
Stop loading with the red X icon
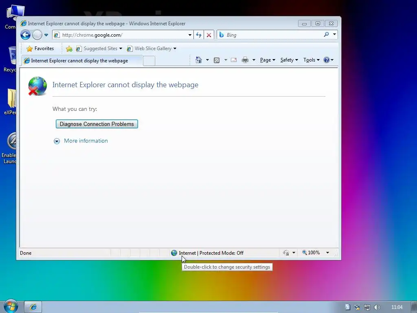209,35
